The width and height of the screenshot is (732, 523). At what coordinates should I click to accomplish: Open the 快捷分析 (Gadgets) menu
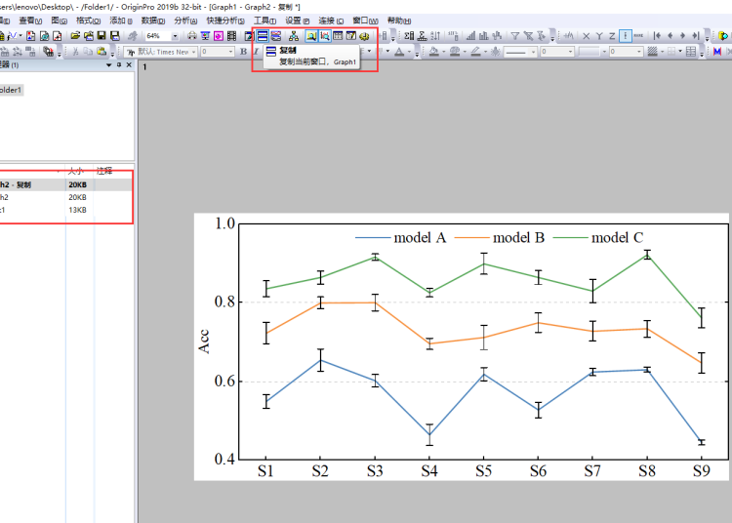coord(225,21)
